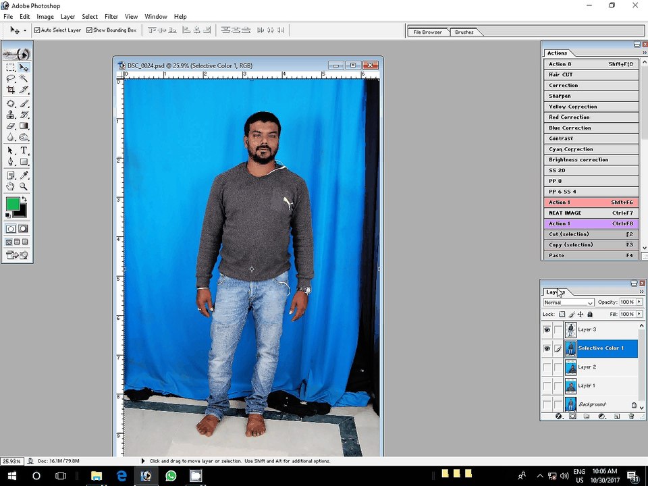Create new layer set folder
The width and height of the screenshot is (648, 486).
click(x=587, y=416)
